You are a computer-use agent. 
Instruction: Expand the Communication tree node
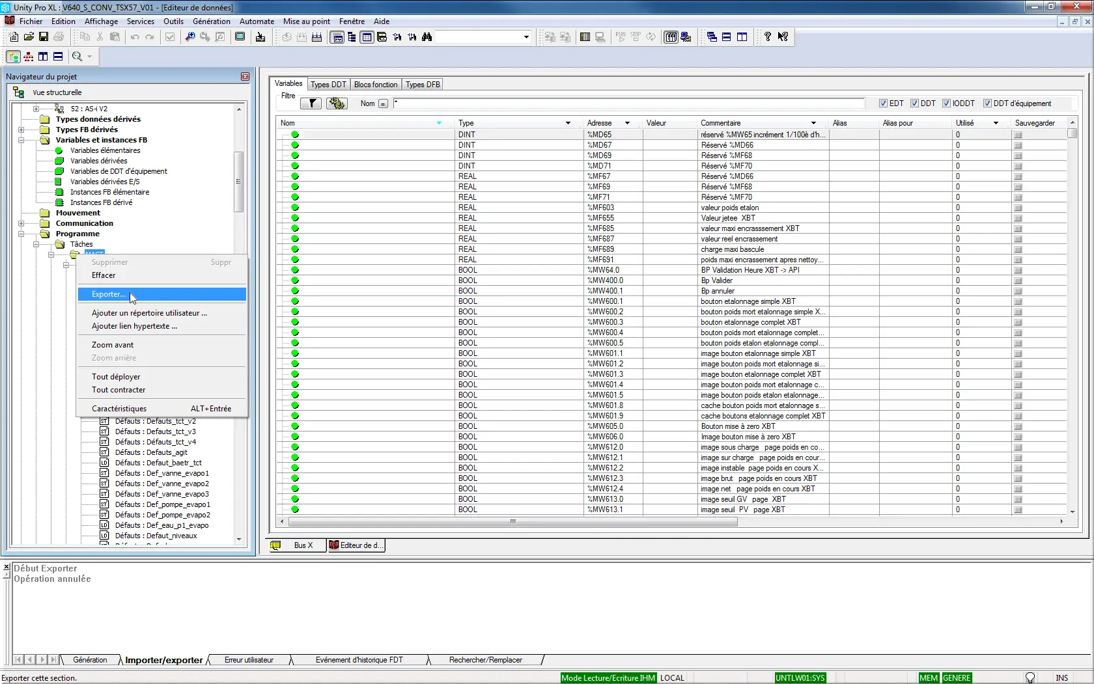click(x=21, y=223)
